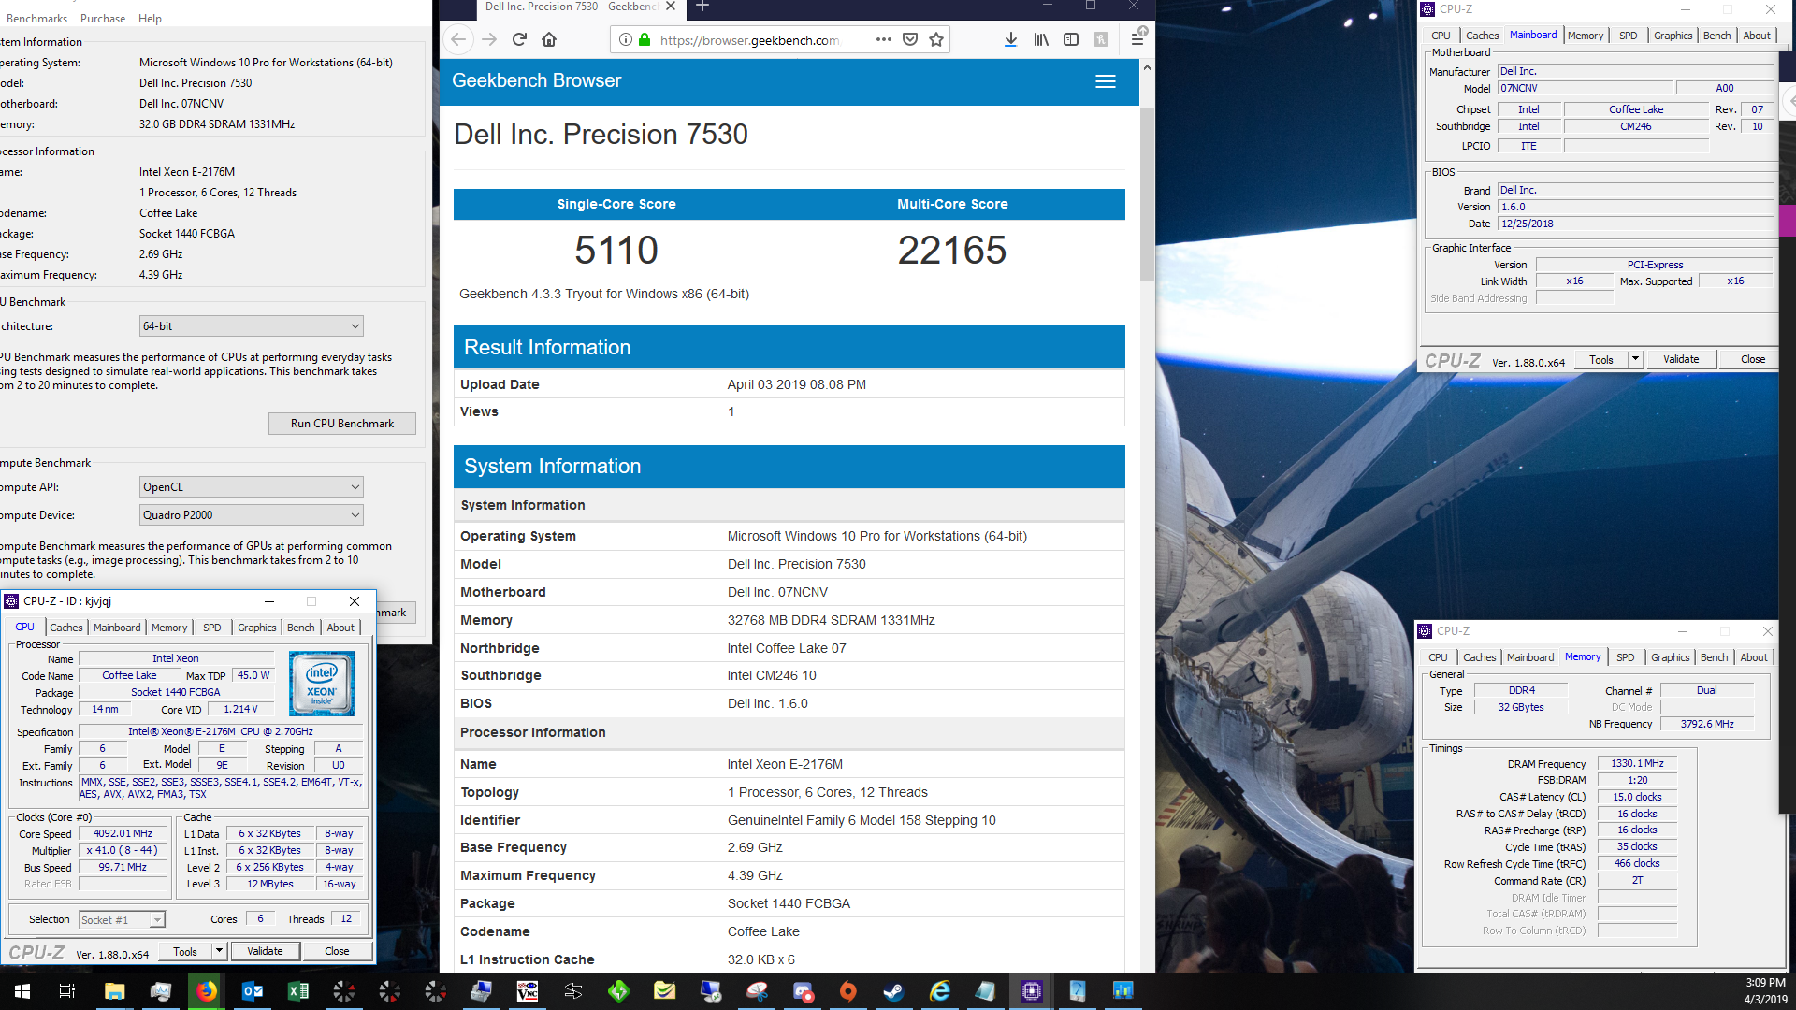The width and height of the screenshot is (1796, 1010).
Task: Open the page actions three-dot menu
Action: (883, 39)
